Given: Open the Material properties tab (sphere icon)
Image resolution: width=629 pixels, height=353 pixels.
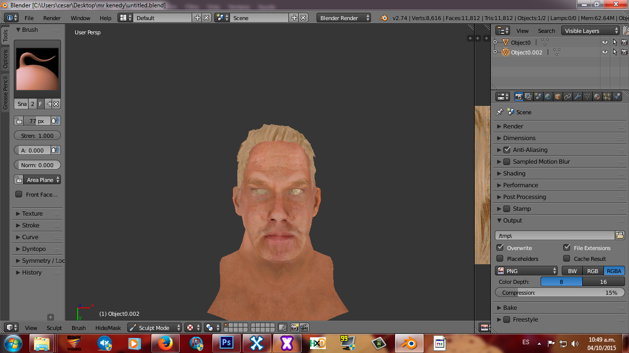Looking at the screenshot, I should pos(597,97).
